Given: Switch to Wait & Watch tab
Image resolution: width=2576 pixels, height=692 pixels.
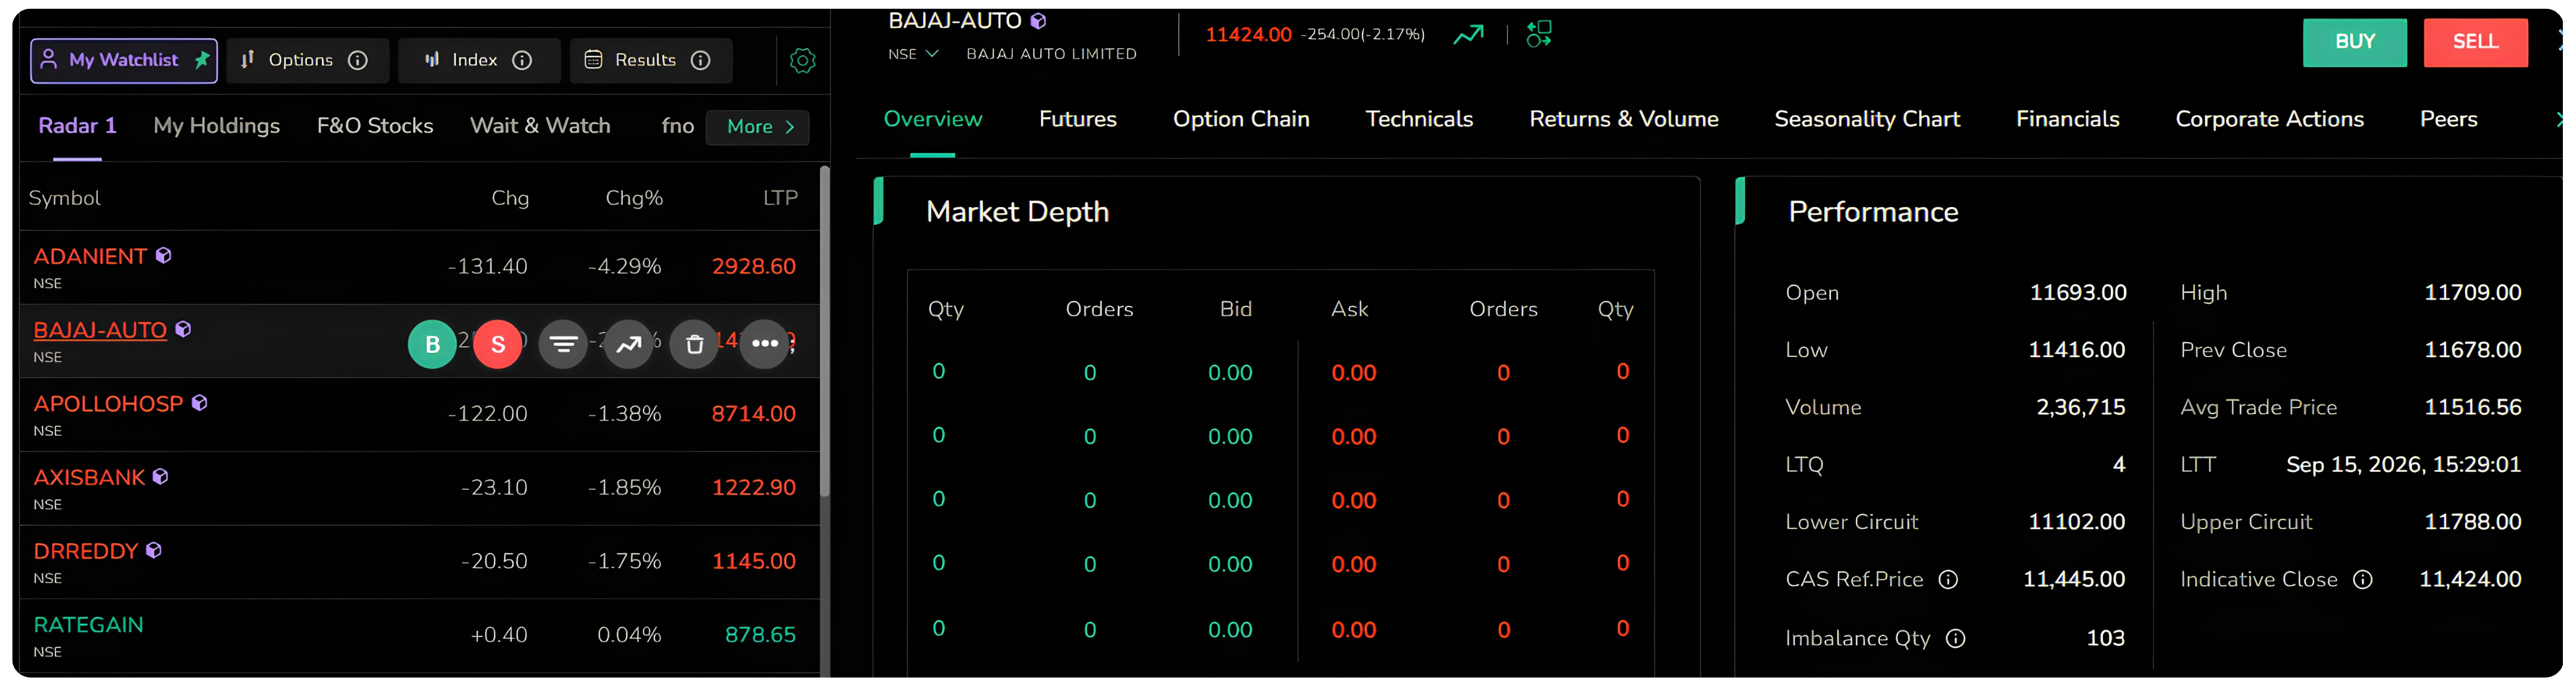Looking at the screenshot, I should 540,126.
